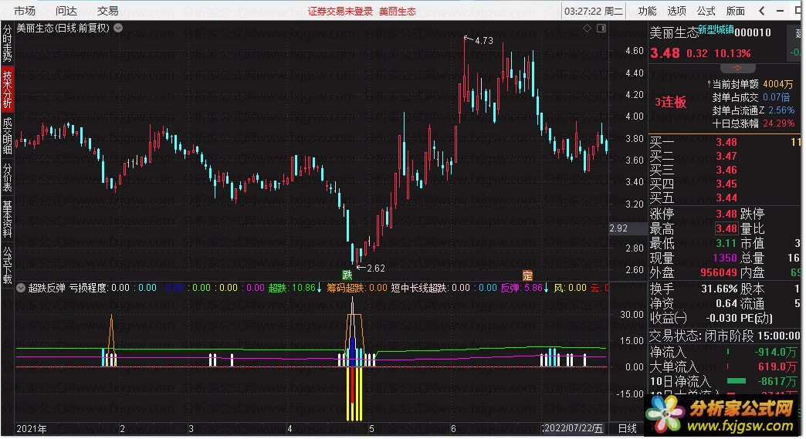The width and height of the screenshot is (806, 439).
Task: Open 基本资料 sidebar tab
Action: (x=7, y=219)
